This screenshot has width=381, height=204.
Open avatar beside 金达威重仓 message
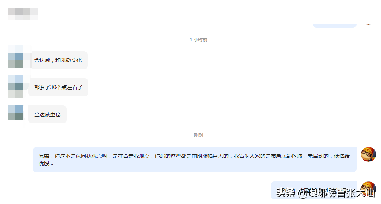(15, 113)
